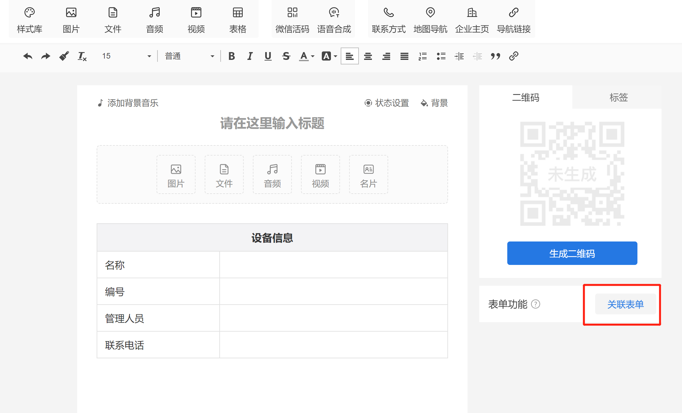Insert an image with the top 图片 tool
This screenshot has height=413, width=682.
pyautogui.click(x=71, y=20)
